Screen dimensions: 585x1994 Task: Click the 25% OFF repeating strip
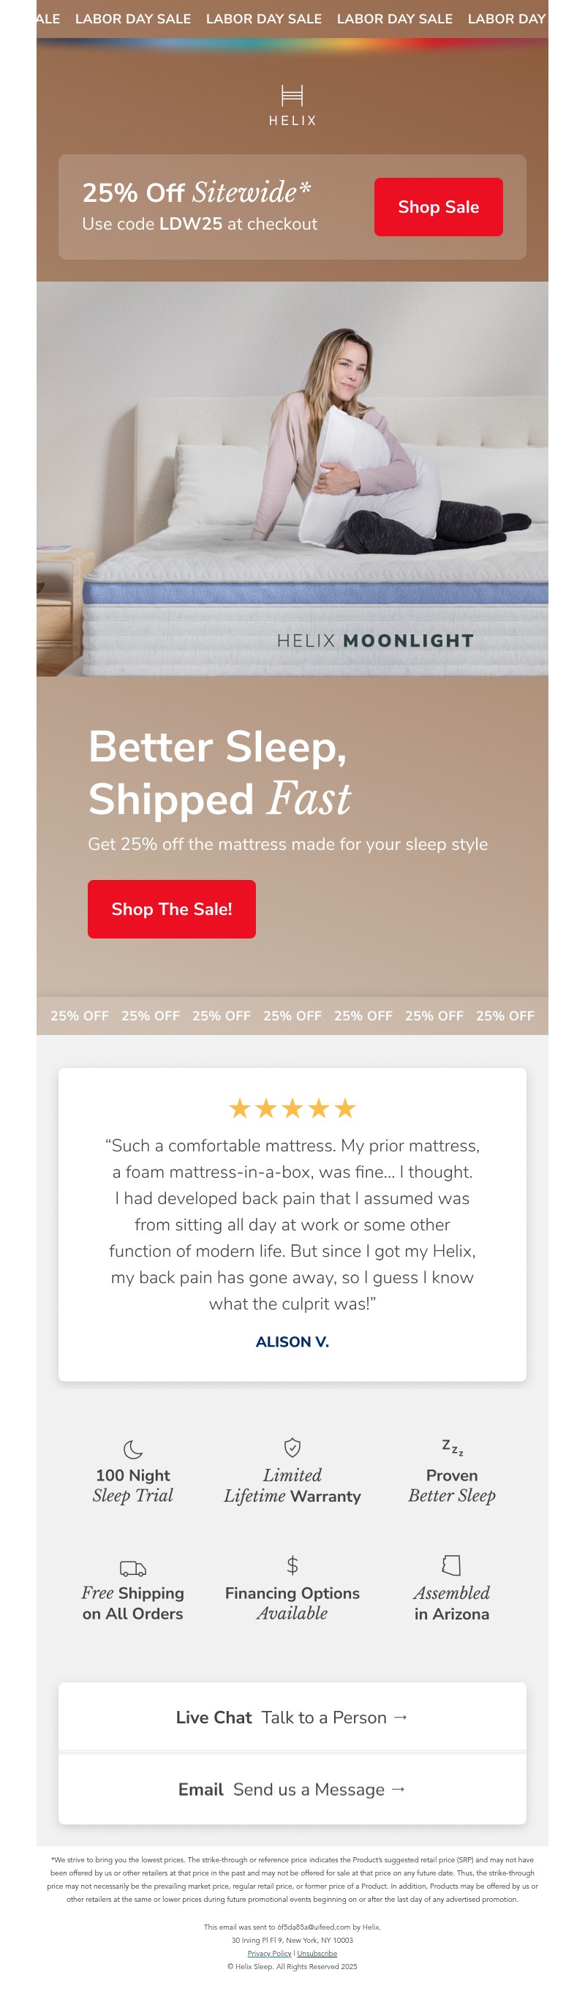click(x=292, y=1015)
